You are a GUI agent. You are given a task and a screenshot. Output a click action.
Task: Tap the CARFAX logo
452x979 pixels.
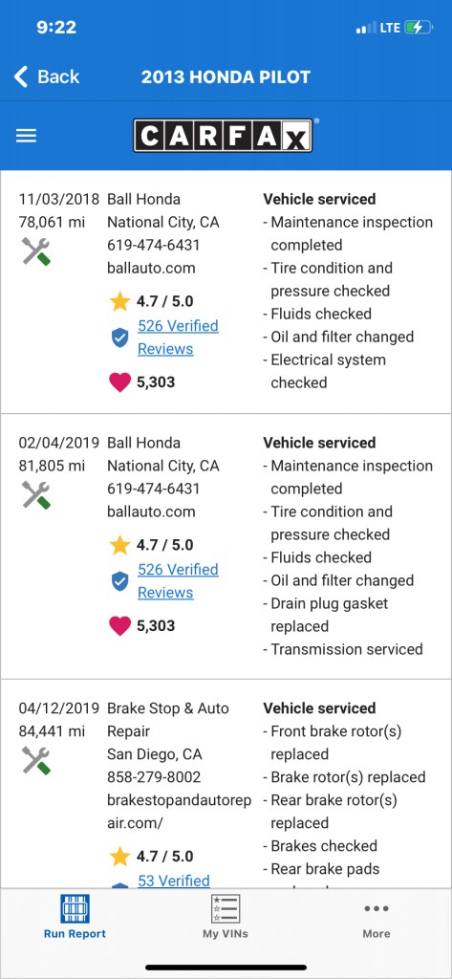224,136
